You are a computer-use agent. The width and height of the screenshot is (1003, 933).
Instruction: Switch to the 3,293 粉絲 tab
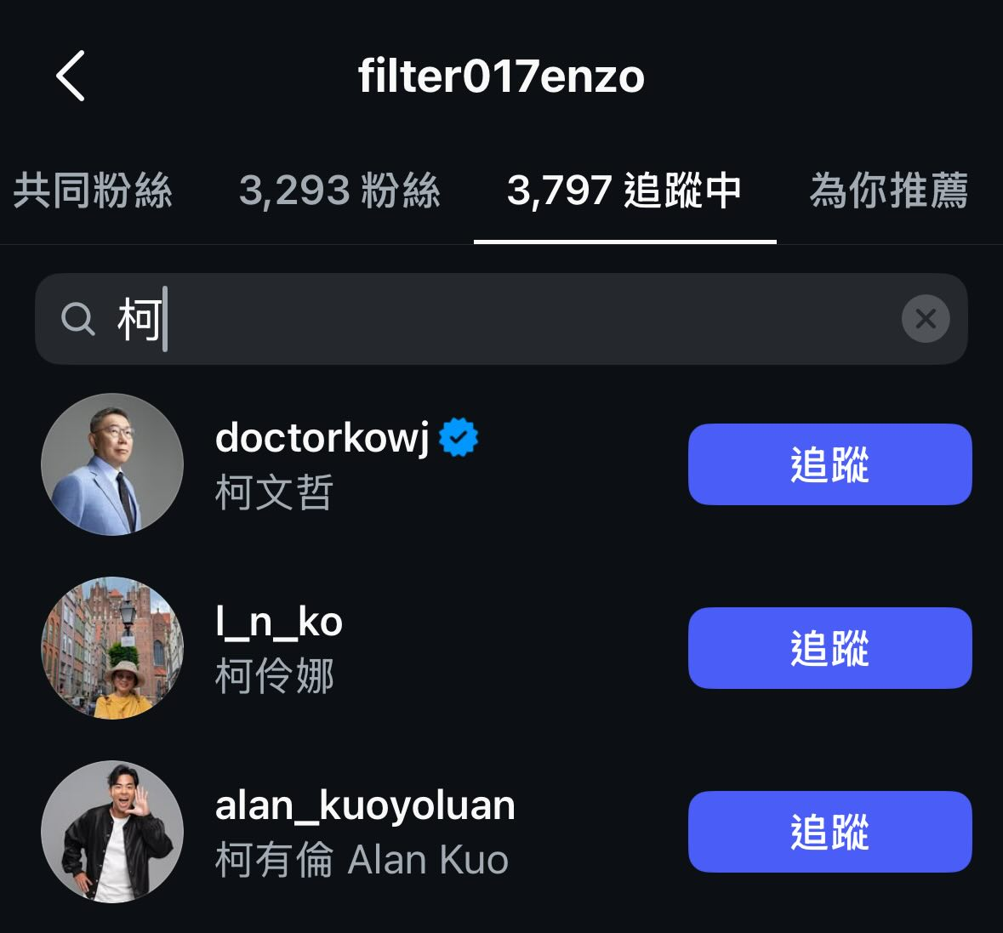pos(339,191)
